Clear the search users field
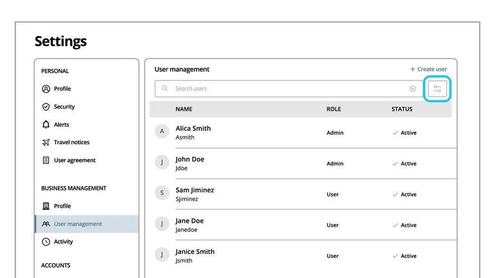Viewport: 495px width, 278px height. (412, 89)
